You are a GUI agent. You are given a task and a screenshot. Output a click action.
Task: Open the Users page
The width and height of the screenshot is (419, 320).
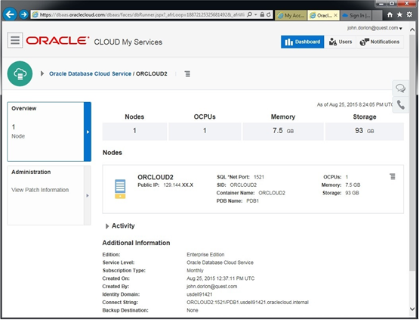[x=340, y=42]
